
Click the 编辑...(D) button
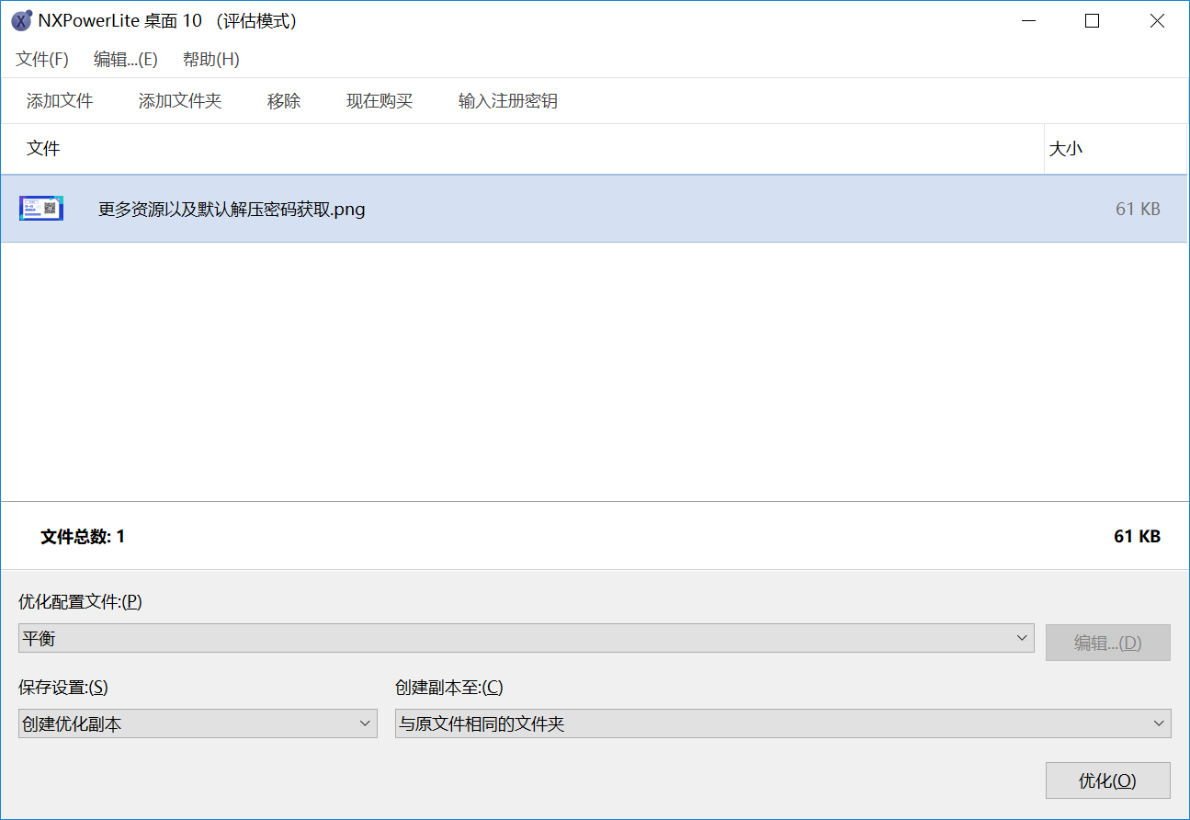pyautogui.click(x=1108, y=643)
